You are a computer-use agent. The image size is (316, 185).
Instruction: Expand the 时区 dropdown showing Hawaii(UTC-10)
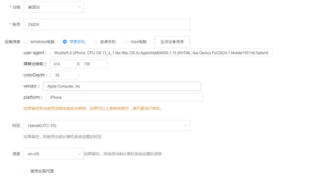click(x=103, y=126)
